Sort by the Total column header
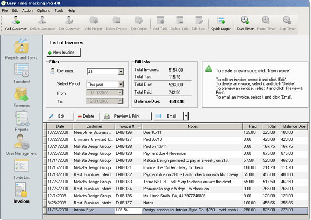 [x=271, y=126]
